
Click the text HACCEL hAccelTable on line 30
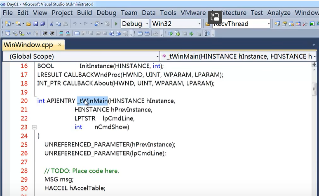click(x=74, y=188)
